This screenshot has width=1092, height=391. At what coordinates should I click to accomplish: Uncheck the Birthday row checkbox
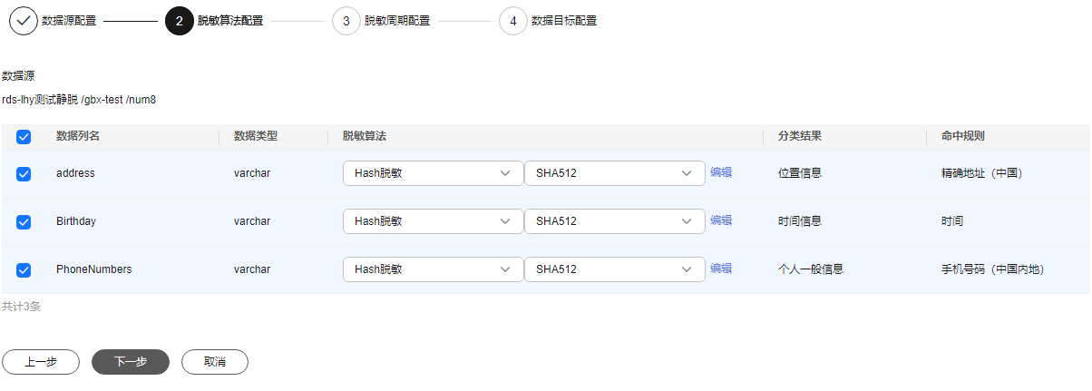pyautogui.click(x=24, y=221)
